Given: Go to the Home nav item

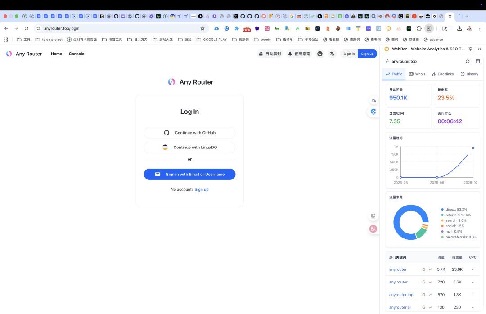Looking at the screenshot, I should tap(56, 54).
